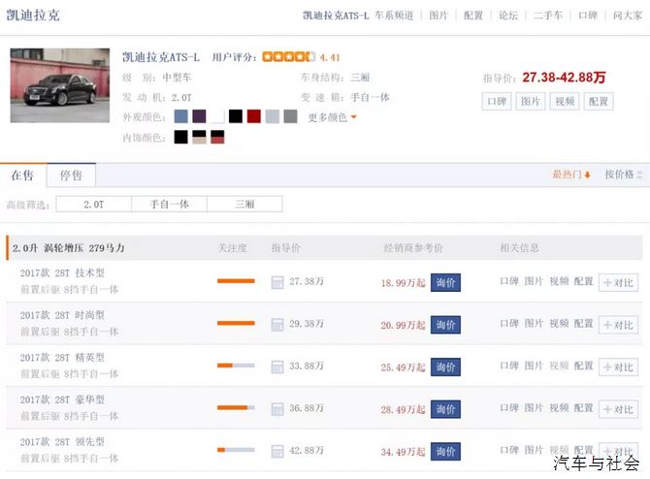650x479 pixels.
Task: Open 论坛 in top navigation
Action: (507, 16)
